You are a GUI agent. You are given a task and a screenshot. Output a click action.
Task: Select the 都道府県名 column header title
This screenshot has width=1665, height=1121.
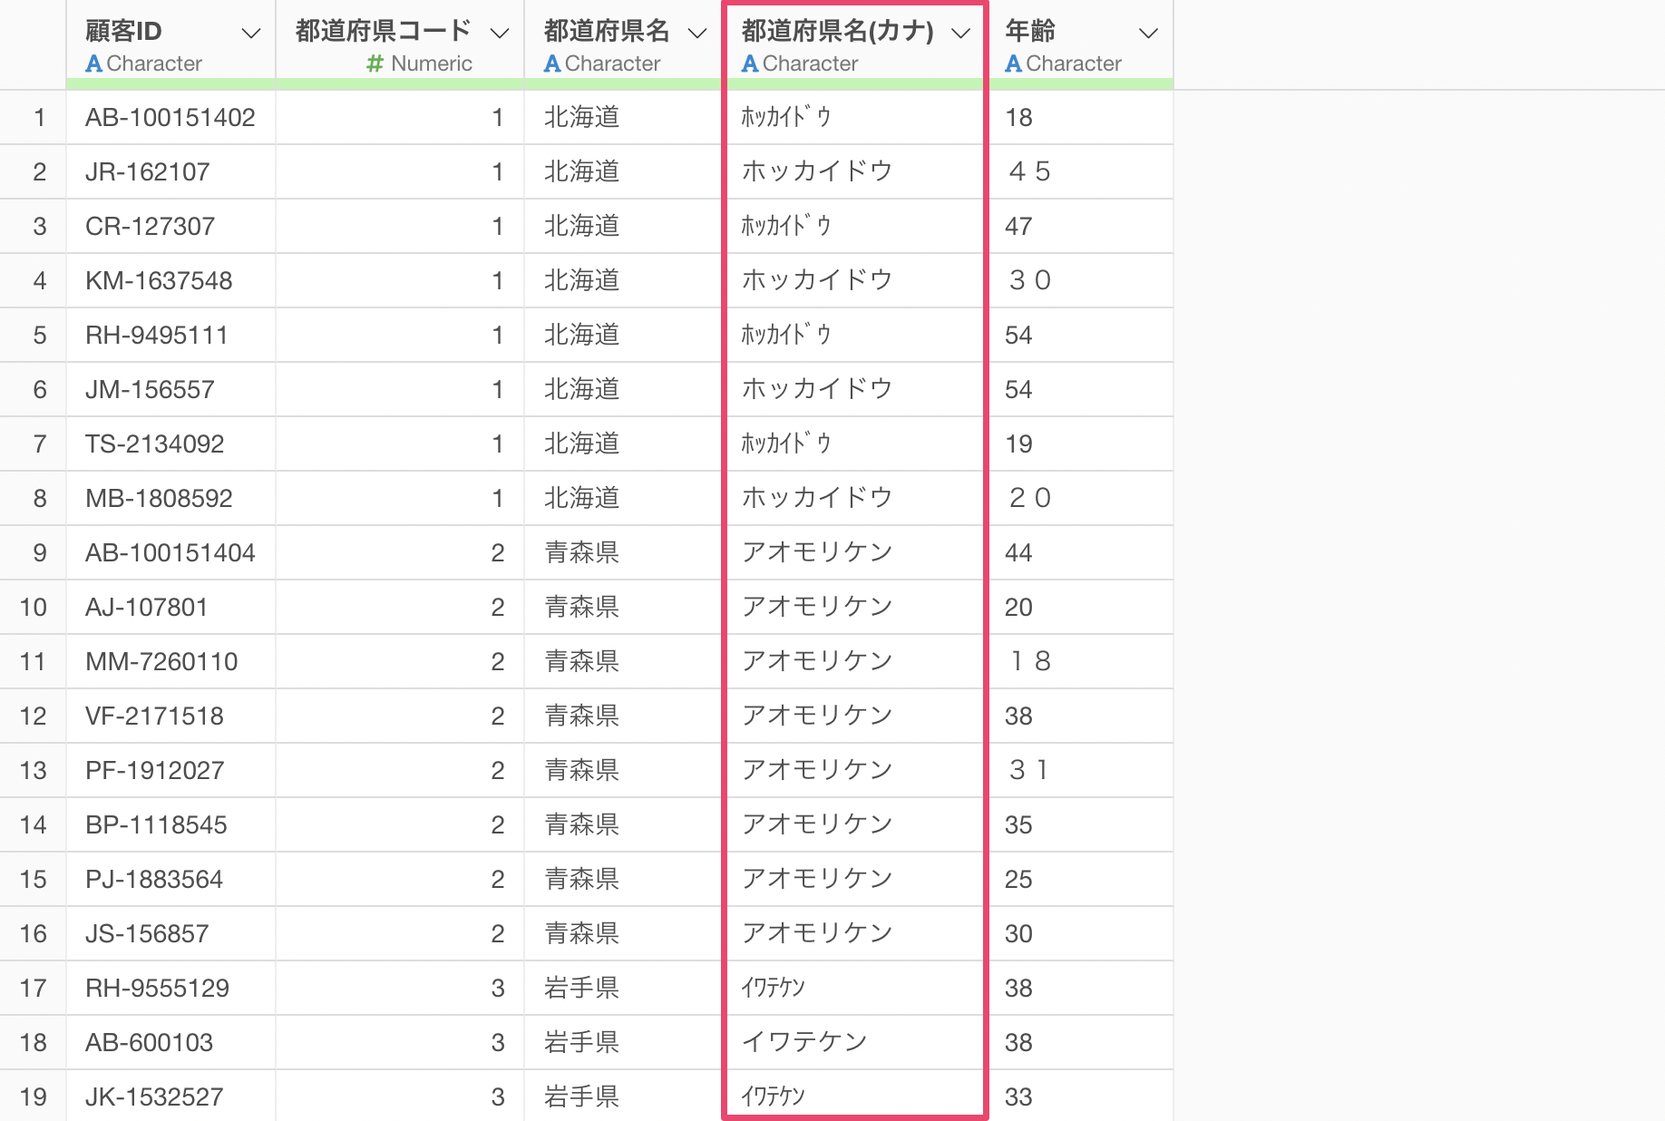(607, 31)
